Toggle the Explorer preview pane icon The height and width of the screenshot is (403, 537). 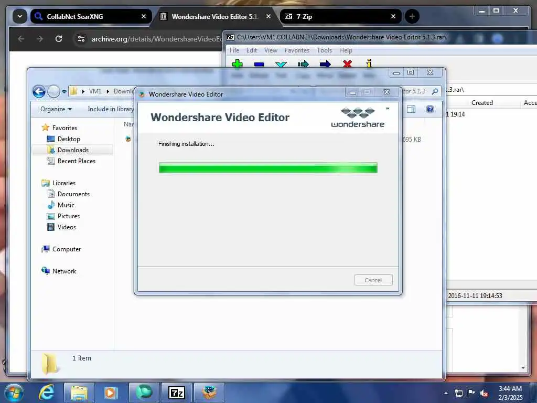tap(411, 109)
